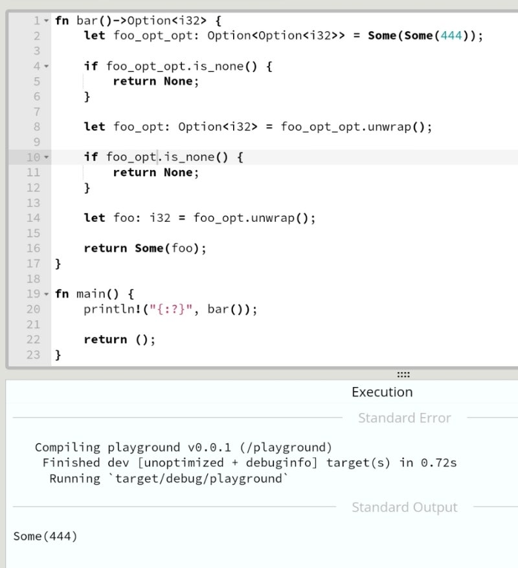Fold the if foo_opt.is_none block on line 10
The image size is (518, 568).
point(46,158)
